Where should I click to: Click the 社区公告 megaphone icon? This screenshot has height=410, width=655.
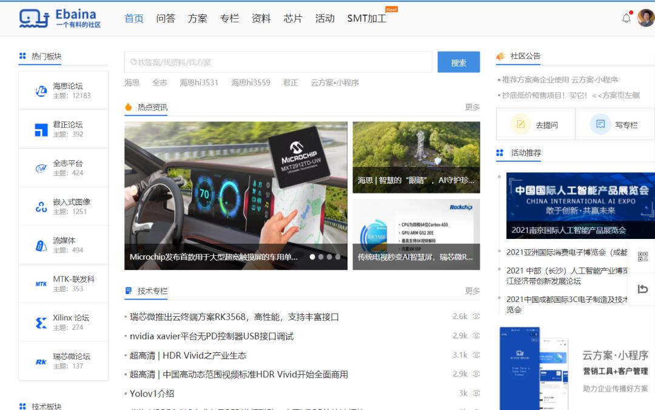tap(500, 56)
